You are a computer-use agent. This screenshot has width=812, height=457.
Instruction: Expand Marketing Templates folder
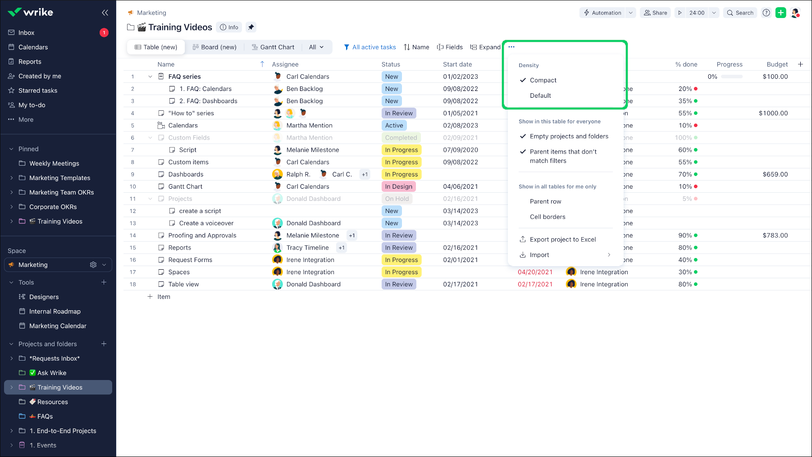pyautogui.click(x=11, y=178)
